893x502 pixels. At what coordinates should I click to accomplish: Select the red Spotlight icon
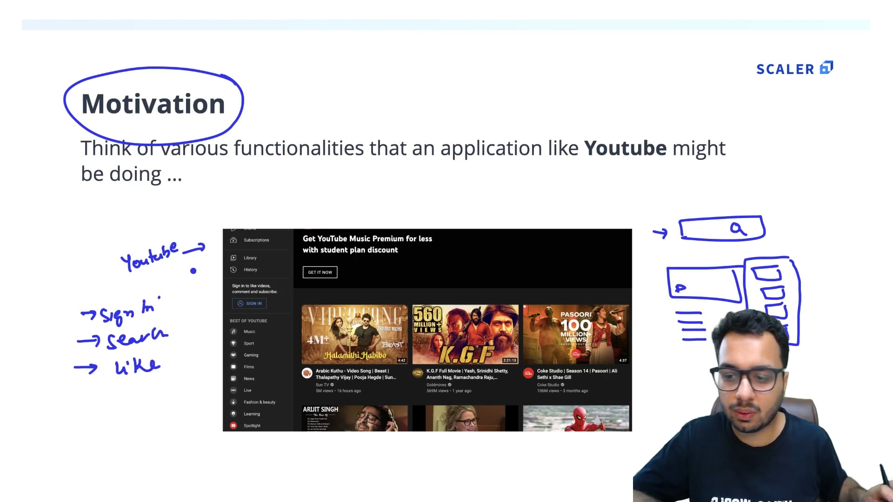click(x=233, y=425)
